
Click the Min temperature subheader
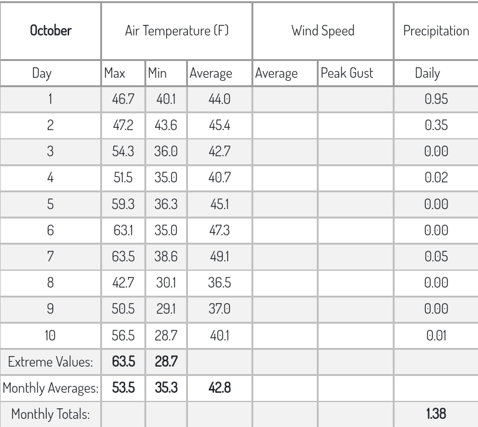tap(157, 73)
